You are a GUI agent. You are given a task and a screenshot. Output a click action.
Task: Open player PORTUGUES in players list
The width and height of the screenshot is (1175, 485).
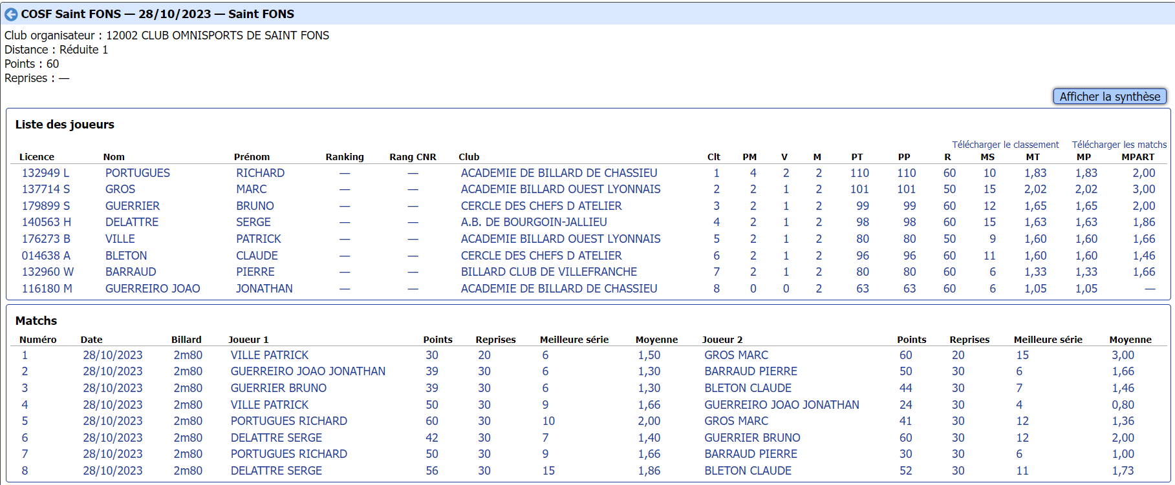click(138, 173)
